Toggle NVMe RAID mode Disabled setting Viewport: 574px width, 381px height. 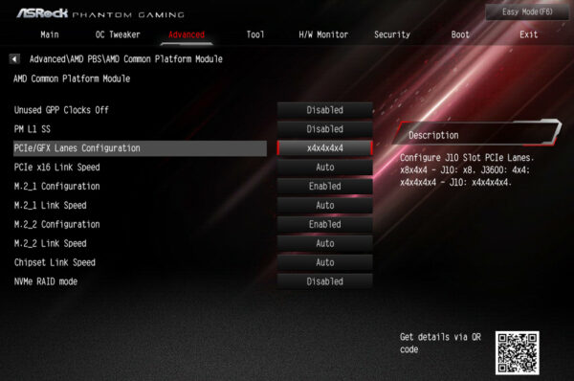pos(324,281)
